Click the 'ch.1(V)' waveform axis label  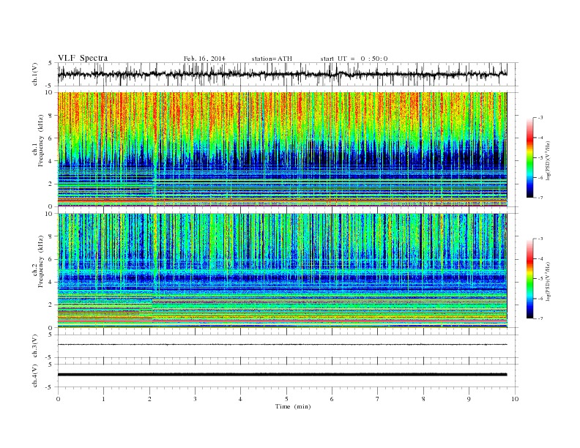(x=35, y=74)
